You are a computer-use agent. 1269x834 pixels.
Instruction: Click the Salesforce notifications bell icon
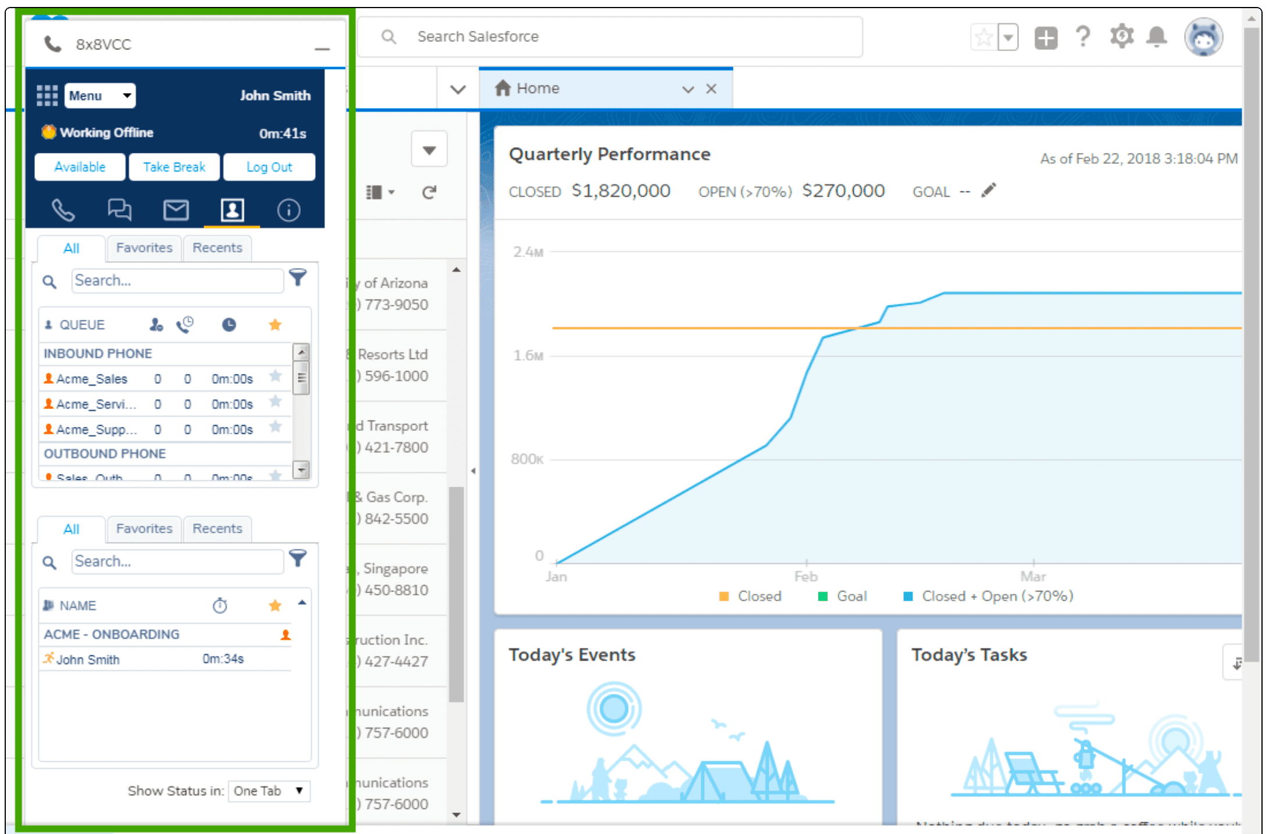[x=1156, y=37]
